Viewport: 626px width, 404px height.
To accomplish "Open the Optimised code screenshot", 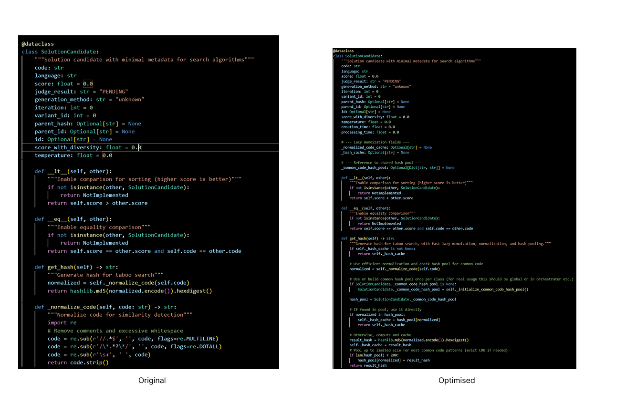I will (x=454, y=208).
